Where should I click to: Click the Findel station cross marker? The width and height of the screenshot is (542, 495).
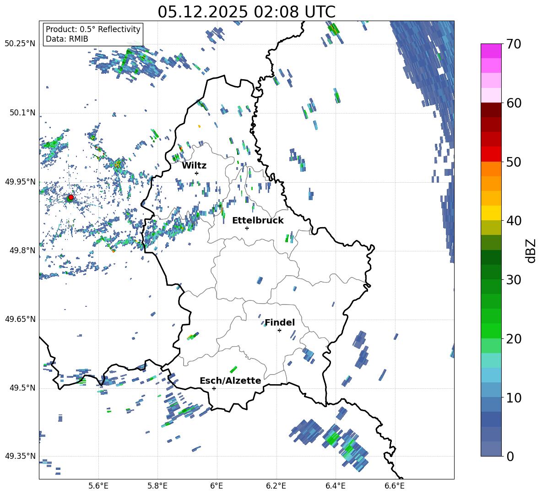pyautogui.click(x=279, y=331)
